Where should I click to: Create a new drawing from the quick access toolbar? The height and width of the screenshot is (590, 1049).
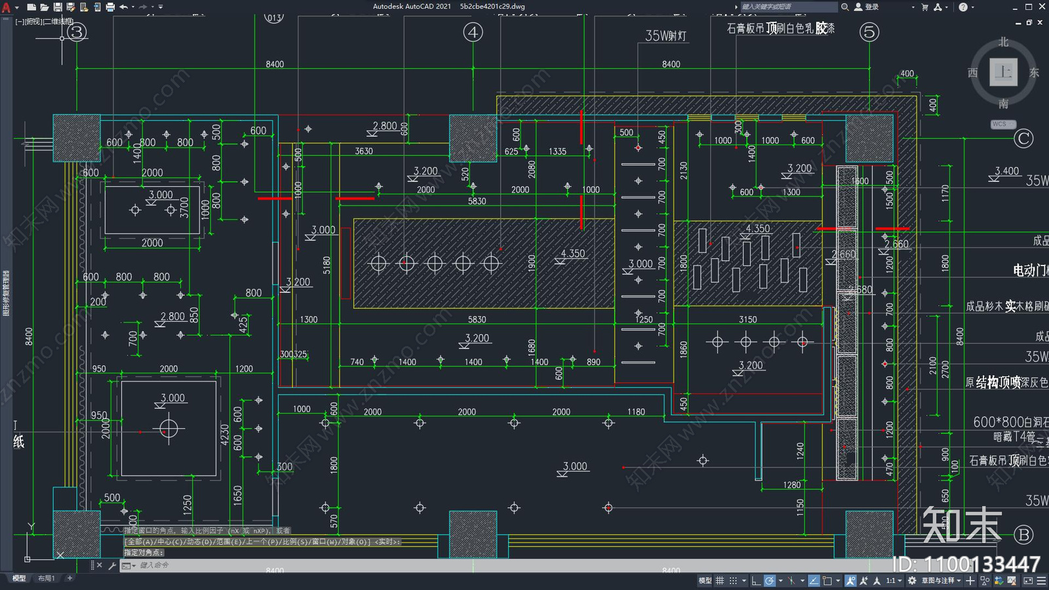(x=31, y=7)
